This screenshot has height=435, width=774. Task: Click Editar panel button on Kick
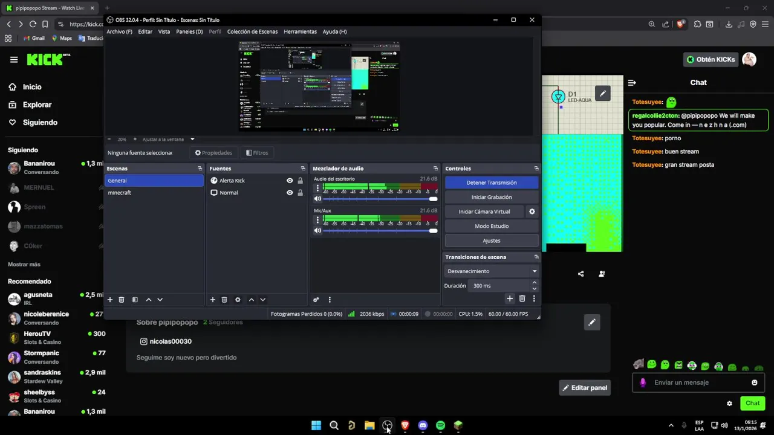point(585,388)
